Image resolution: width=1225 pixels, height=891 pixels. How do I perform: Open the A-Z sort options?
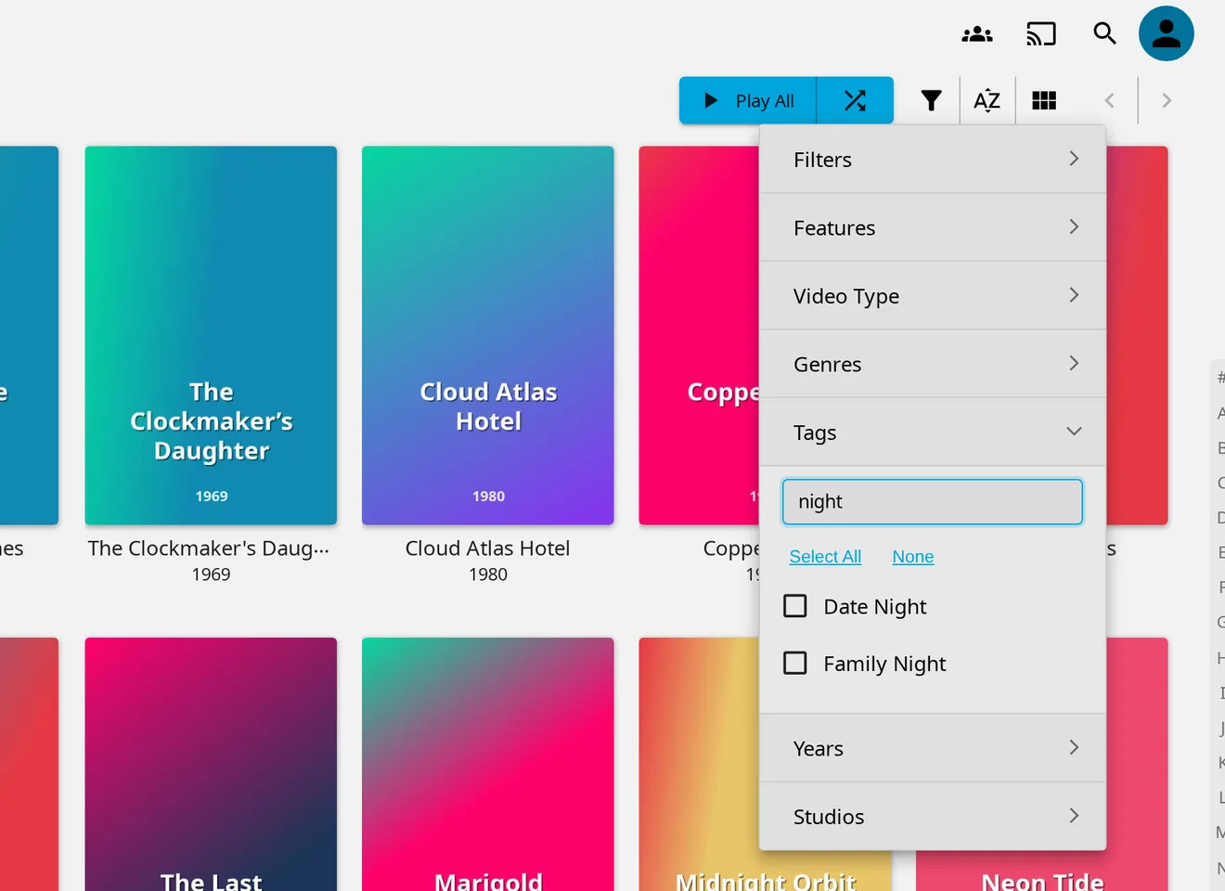[986, 100]
